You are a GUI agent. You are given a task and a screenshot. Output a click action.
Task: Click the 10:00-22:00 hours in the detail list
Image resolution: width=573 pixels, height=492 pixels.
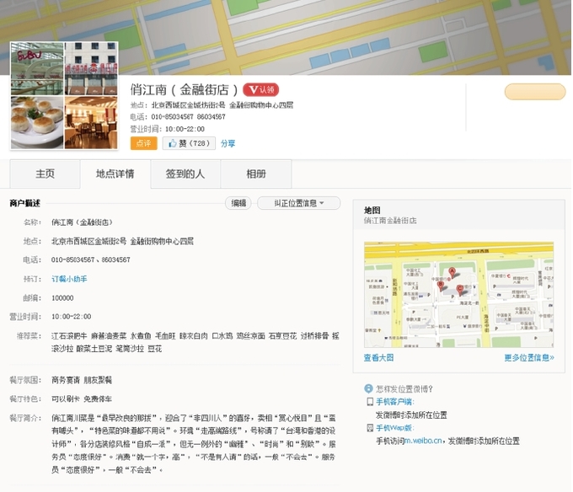pyautogui.click(x=72, y=317)
